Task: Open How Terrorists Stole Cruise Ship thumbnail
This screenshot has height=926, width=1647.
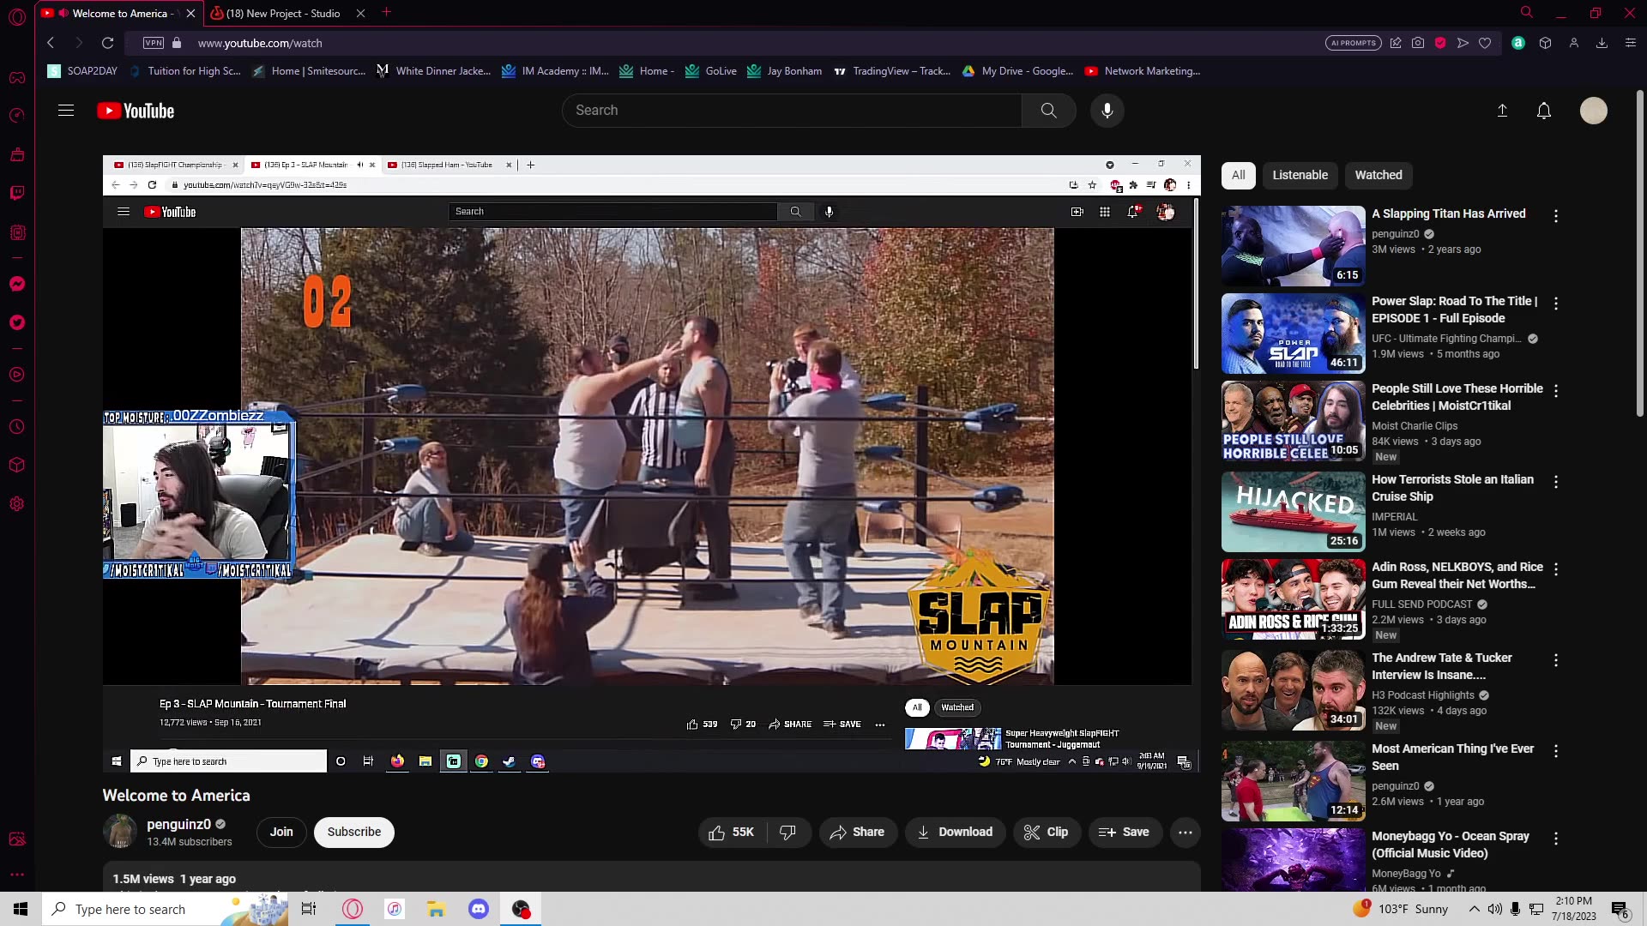Action: (x=1293, y=511)
